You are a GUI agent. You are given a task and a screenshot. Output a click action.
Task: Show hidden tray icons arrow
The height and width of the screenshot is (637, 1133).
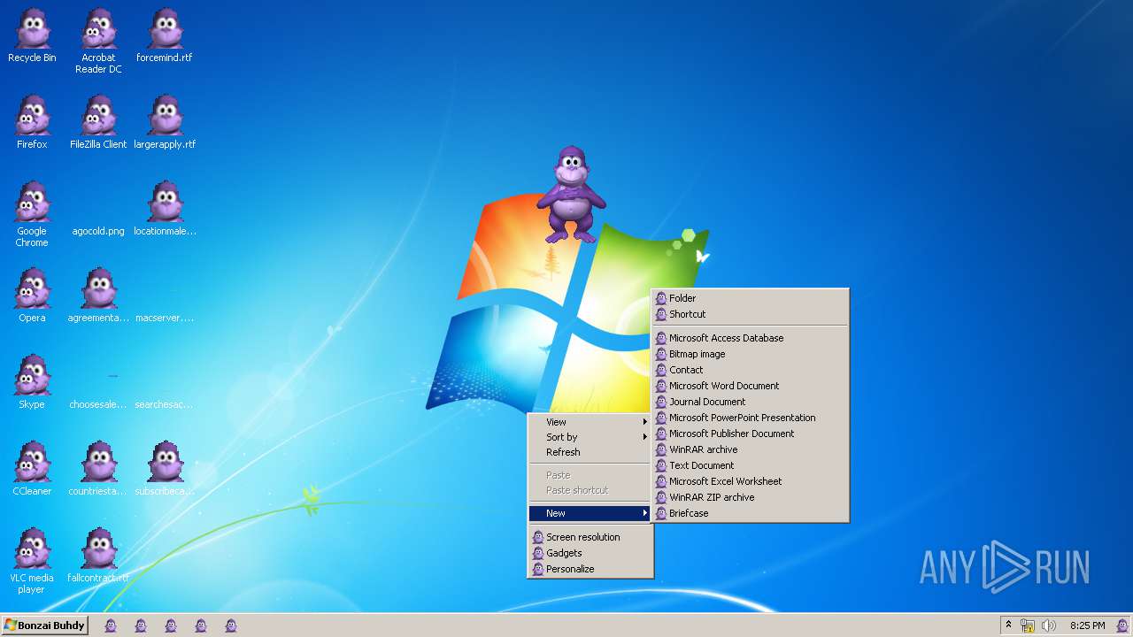coord(1008,625)
